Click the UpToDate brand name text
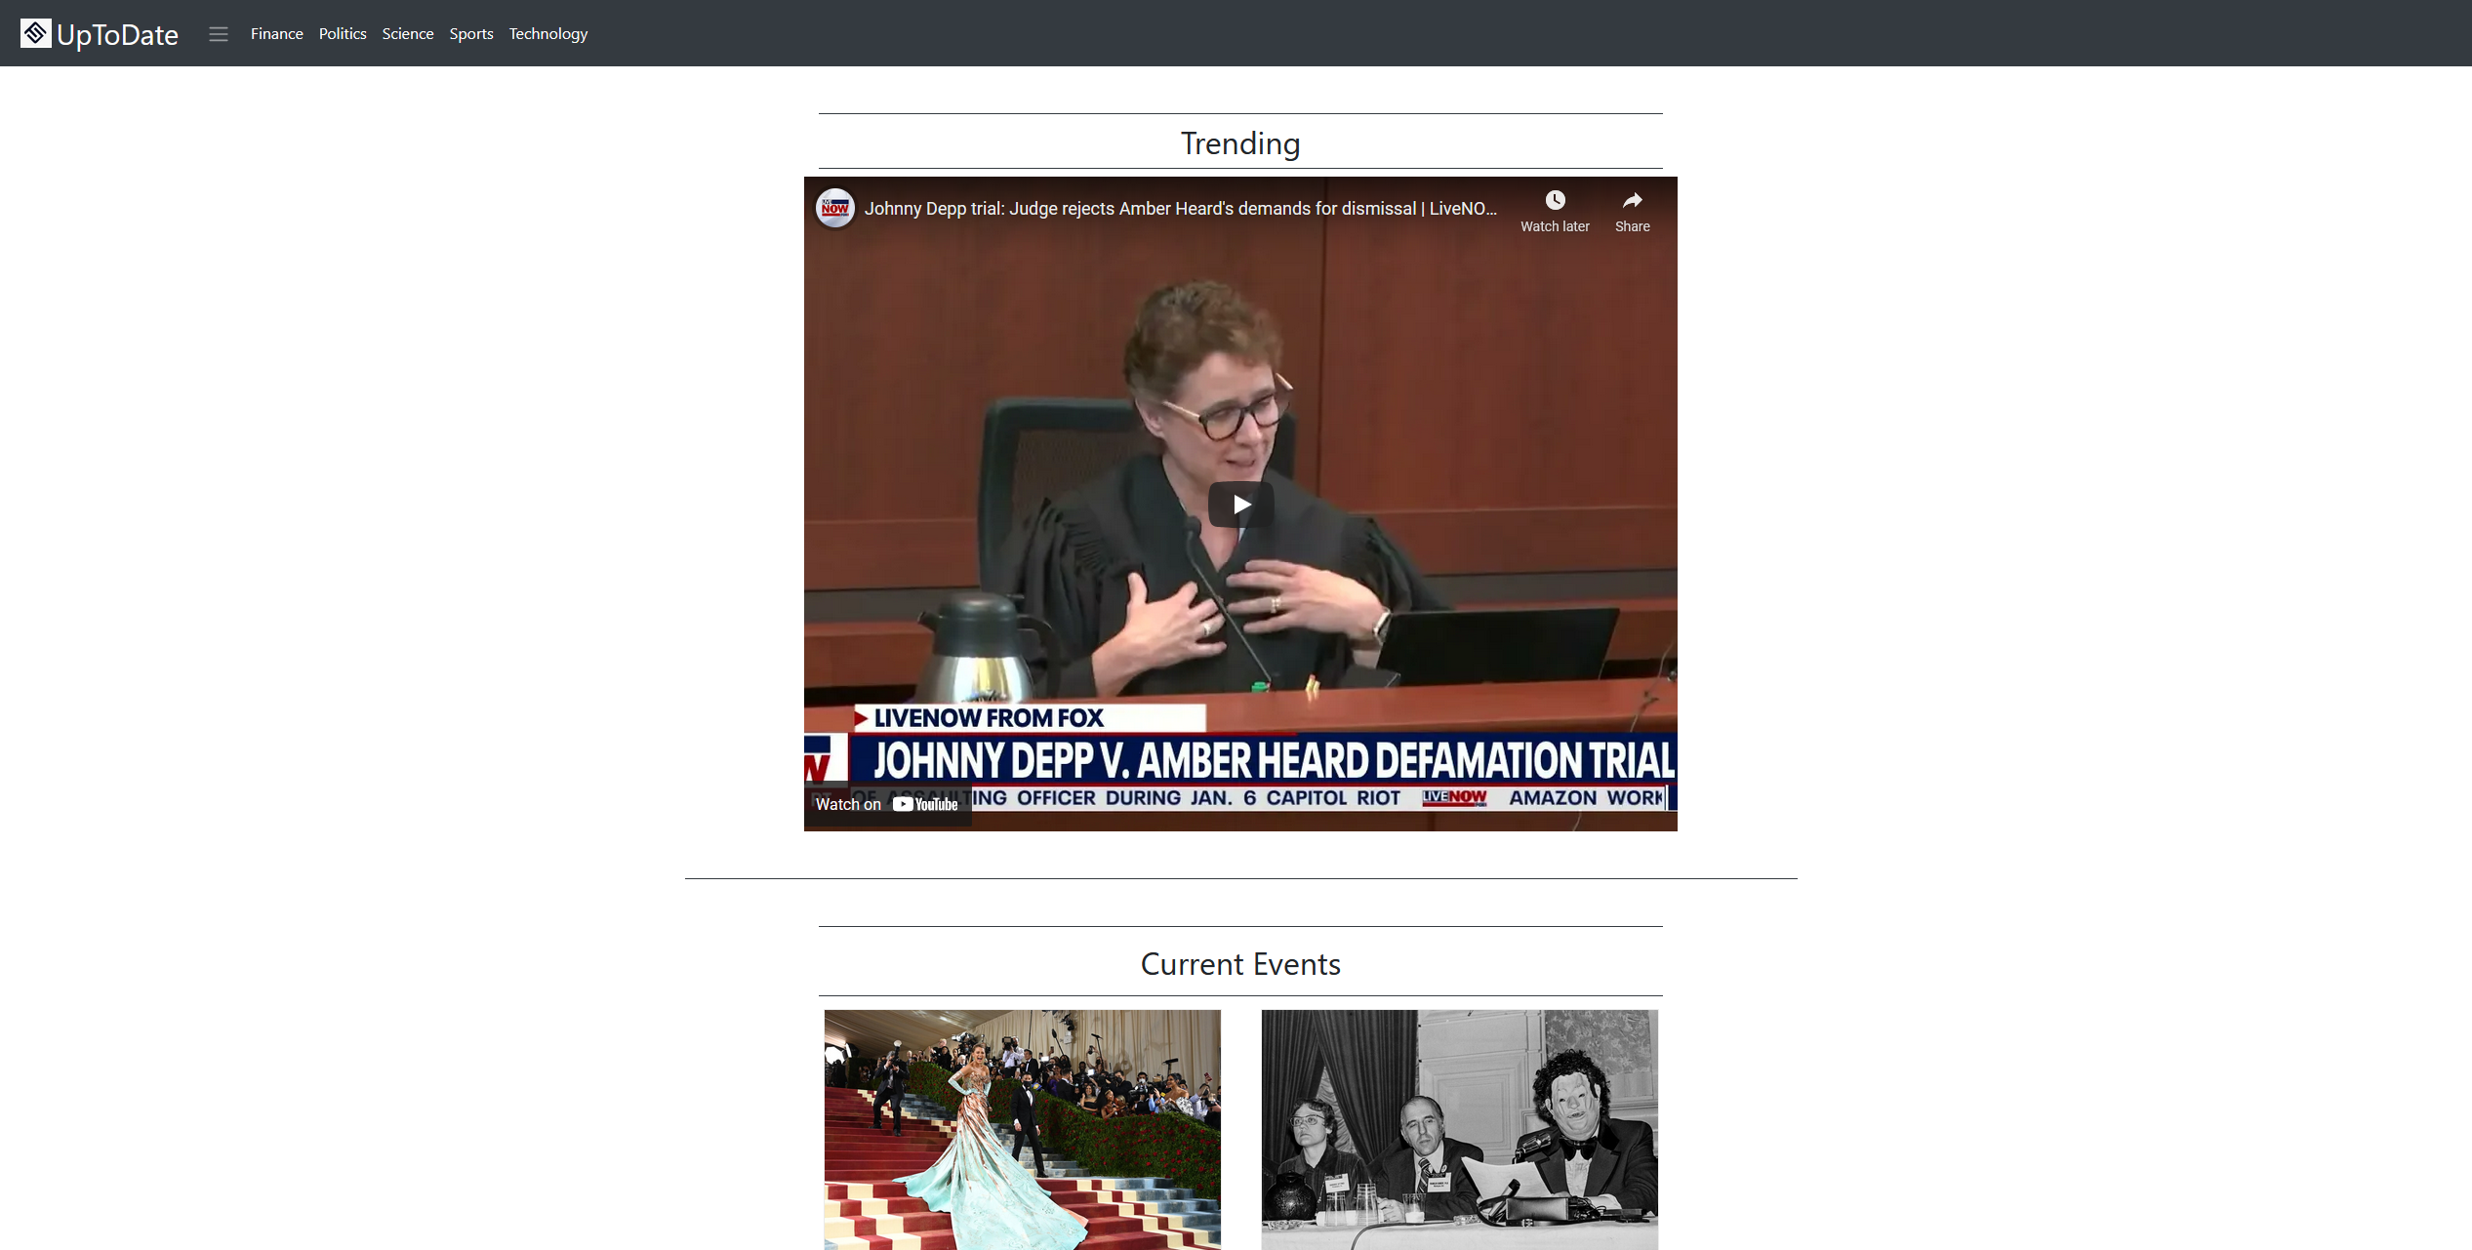2472x1250 pixels. click(117, 35)
